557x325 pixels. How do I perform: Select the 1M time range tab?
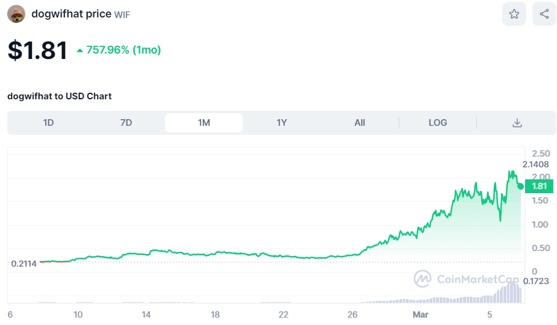pos(204,123)
